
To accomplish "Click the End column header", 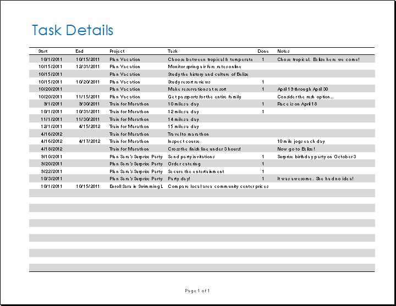I will point(79,51).
